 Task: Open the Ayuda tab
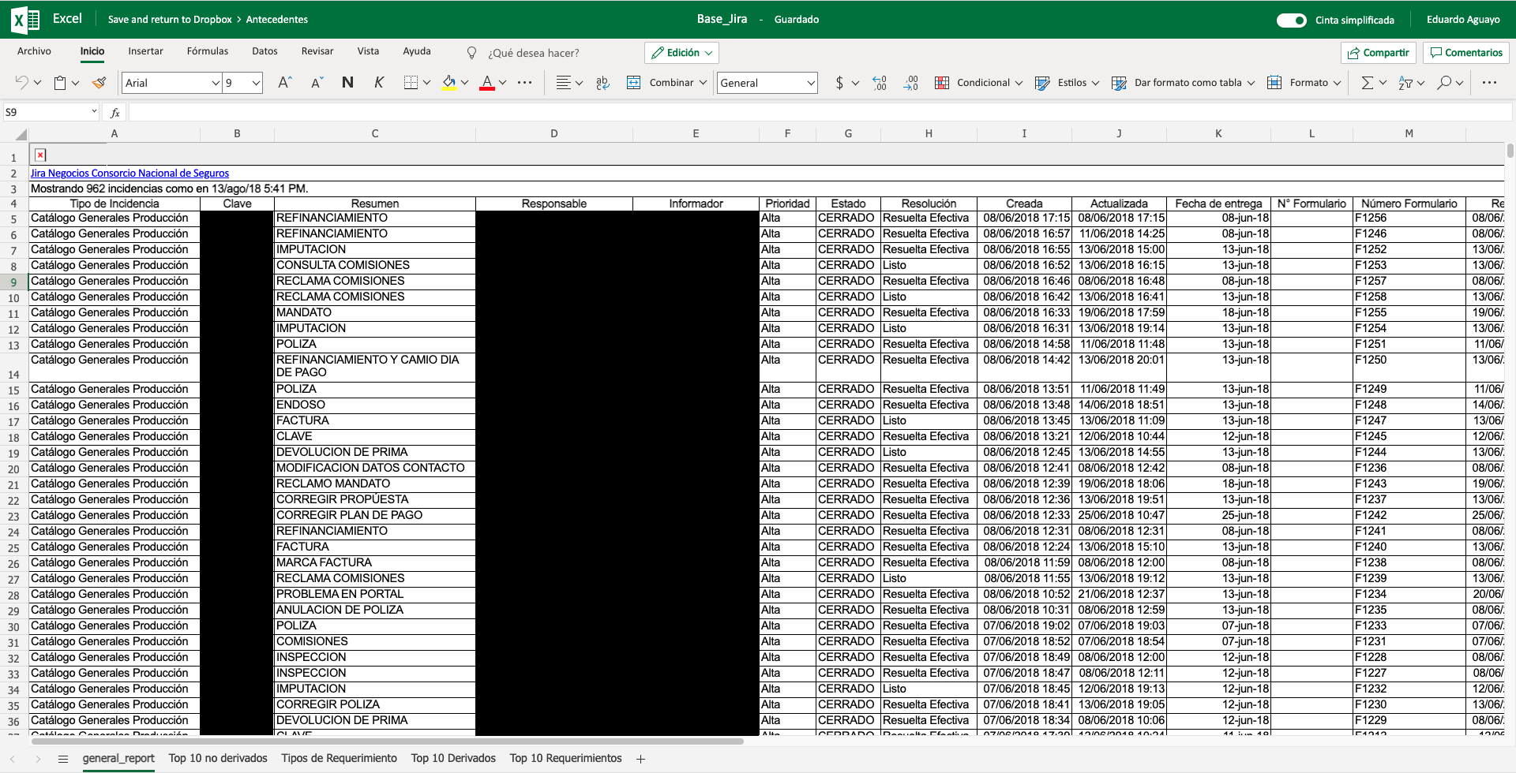click(x=417, y=51)
